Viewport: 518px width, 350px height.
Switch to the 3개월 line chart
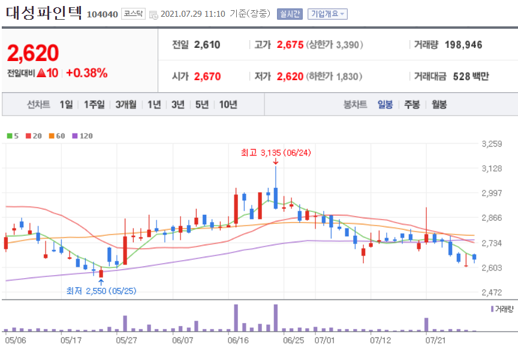coord(126,105)
